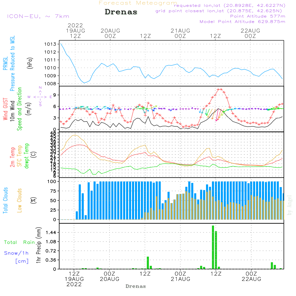Viewport: 296px width, 296px height.
Task: Click the 0.36 precipitation axis value
Action: click(51, 260)
